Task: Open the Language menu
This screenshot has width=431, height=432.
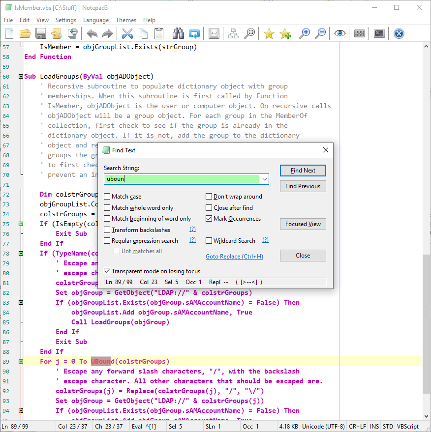Action: [96, 20]
